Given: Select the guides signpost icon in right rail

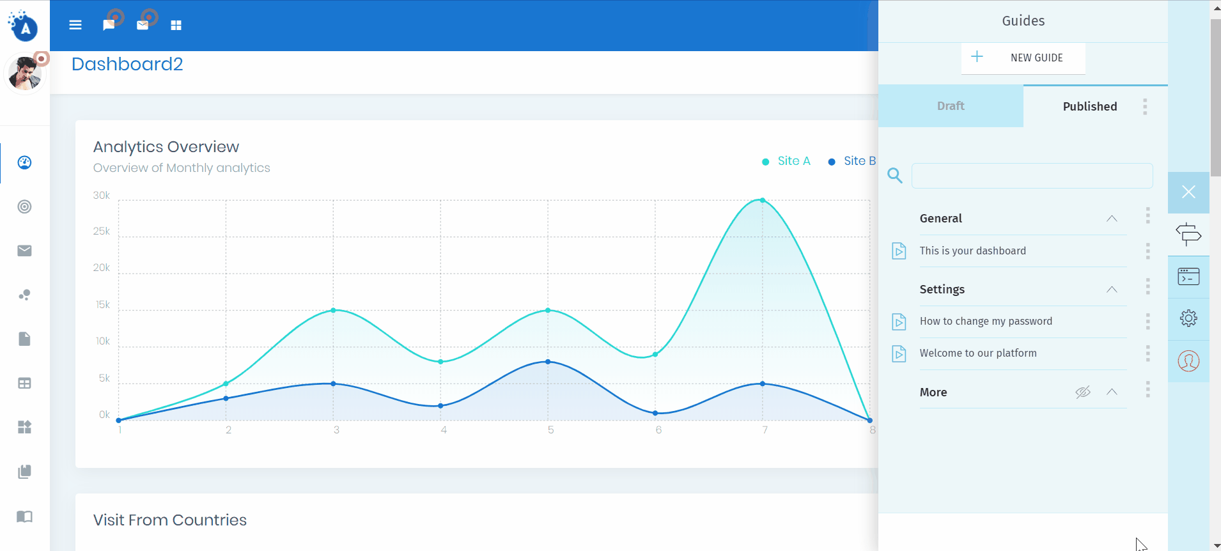Looking at the screenshot, I should 1188,235.
